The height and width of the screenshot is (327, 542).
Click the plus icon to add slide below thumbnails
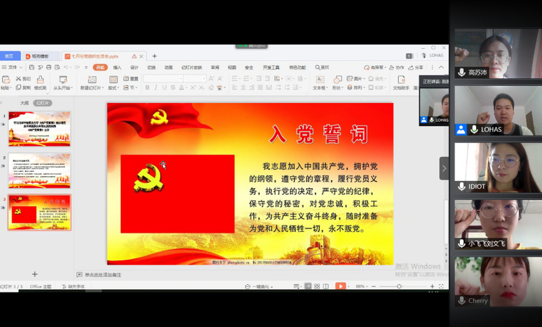point(35,274)
